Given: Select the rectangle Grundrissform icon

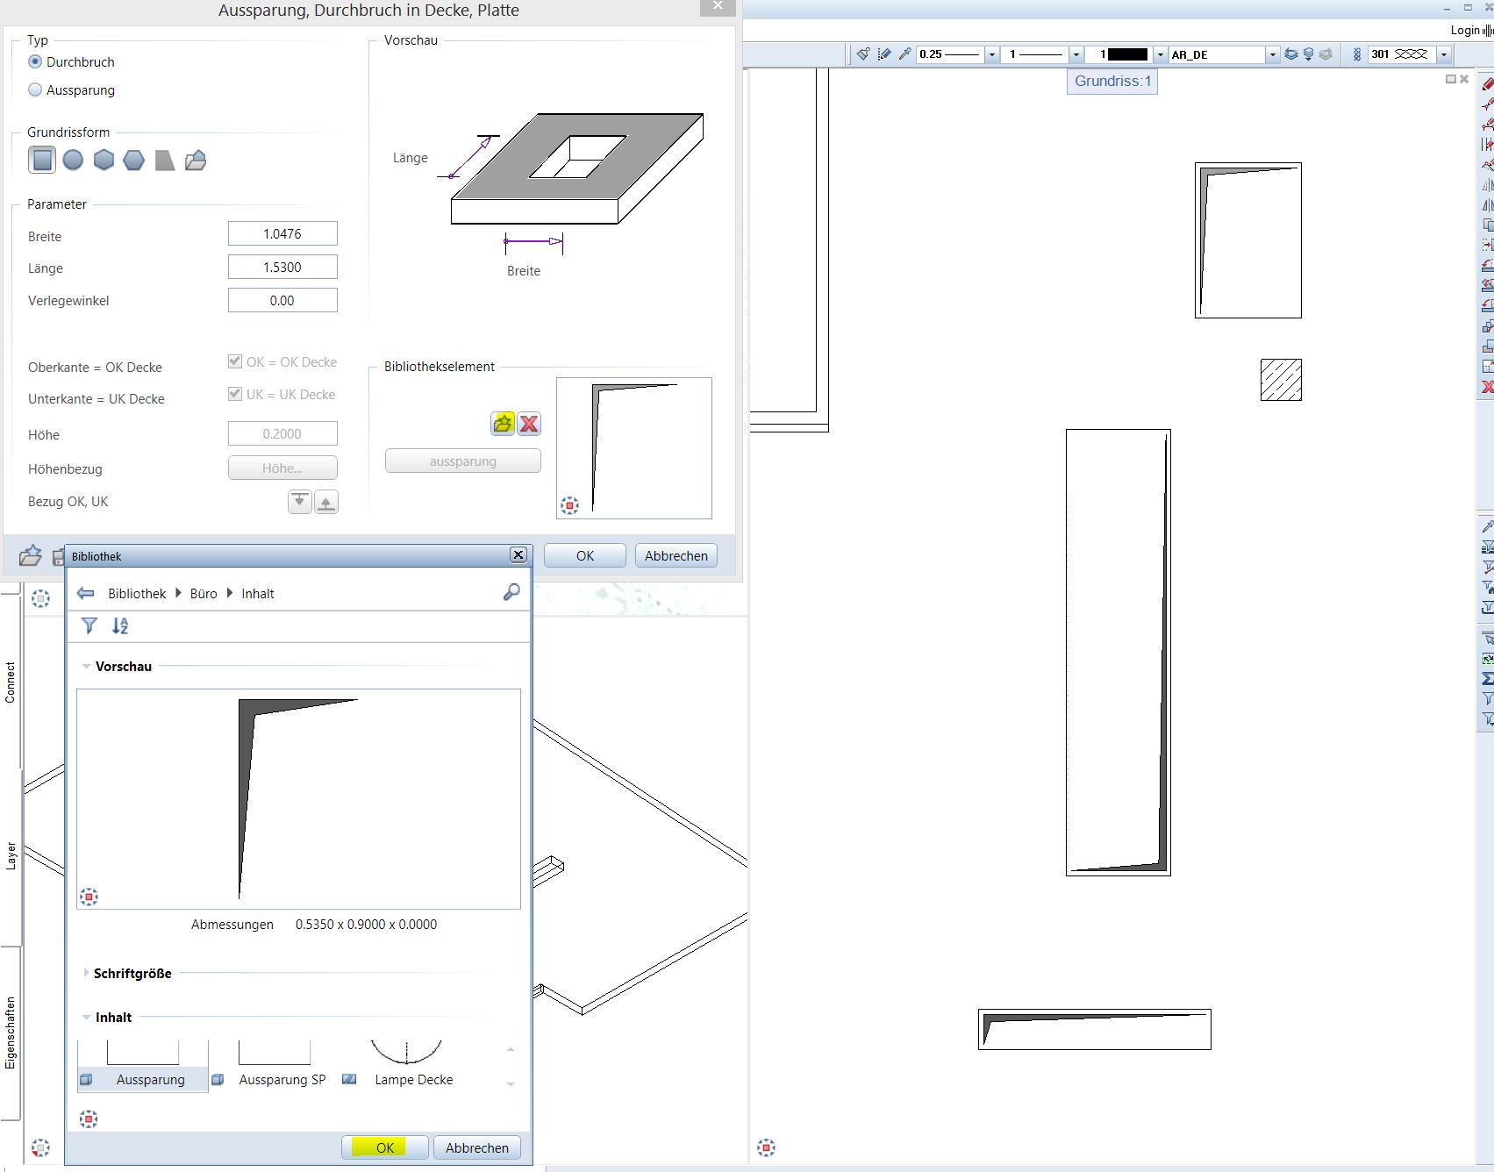Looking at the screenshot, I should 42,160.
